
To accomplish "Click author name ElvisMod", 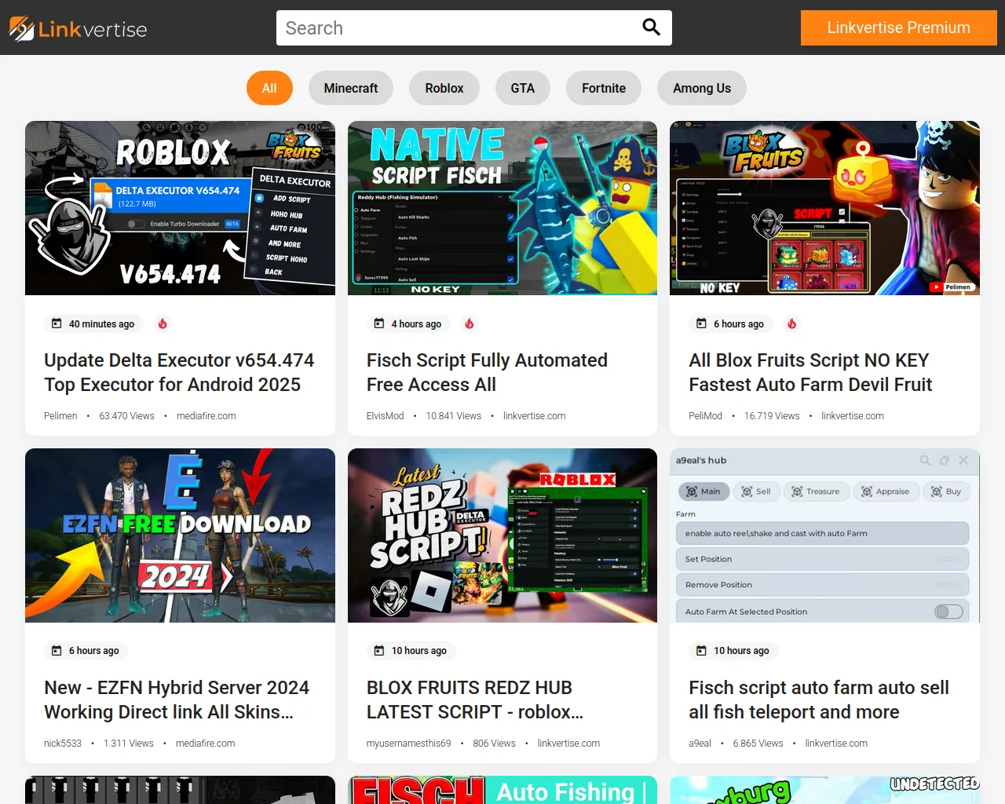I will 385,416.
